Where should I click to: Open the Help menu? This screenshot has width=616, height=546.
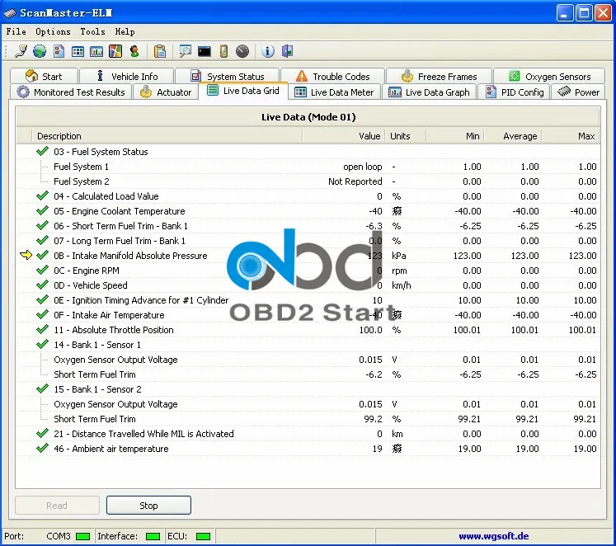[125, 31]
